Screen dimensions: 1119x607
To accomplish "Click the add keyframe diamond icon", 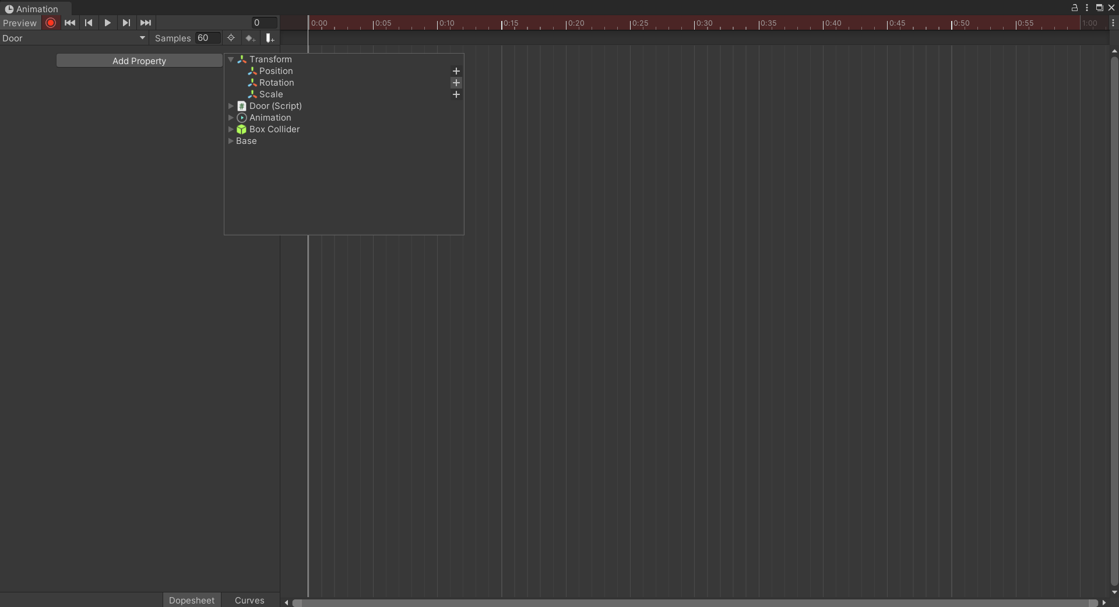I will [x=251, y=38].
